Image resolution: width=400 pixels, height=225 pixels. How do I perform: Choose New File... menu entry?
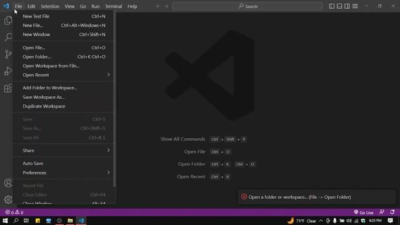tap(64, 26)
